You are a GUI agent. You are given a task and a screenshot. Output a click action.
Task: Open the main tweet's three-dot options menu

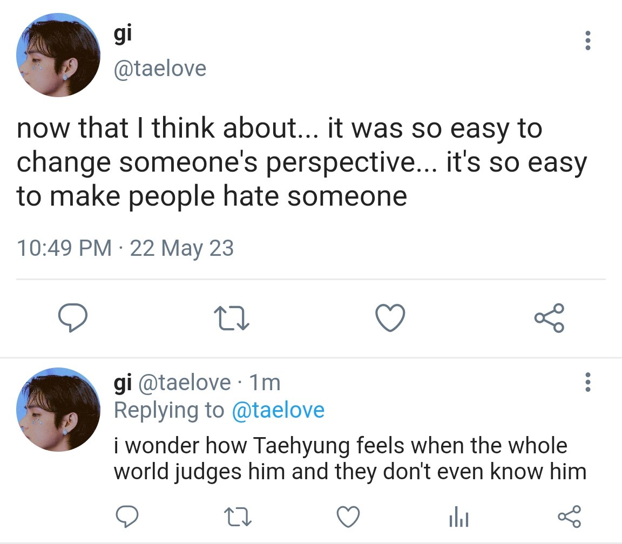[588, 40]
